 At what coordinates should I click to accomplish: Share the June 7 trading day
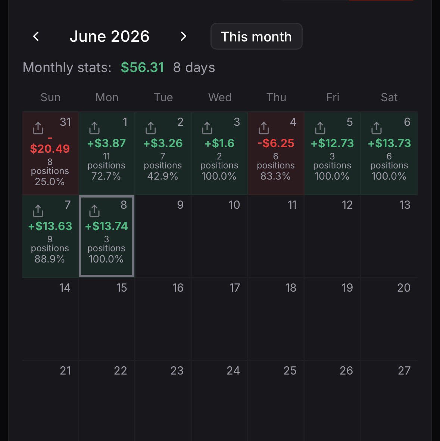38,211
